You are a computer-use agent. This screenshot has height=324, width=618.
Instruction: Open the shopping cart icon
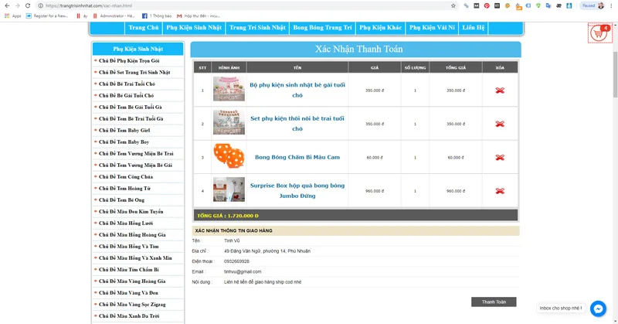pyautogui.click(x=600, y=32)
